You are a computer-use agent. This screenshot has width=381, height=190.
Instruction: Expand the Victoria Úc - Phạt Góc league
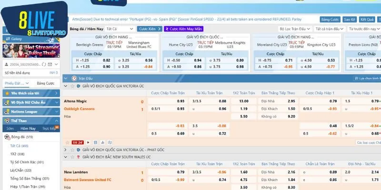pyautogui.click(x=65, y=150)
